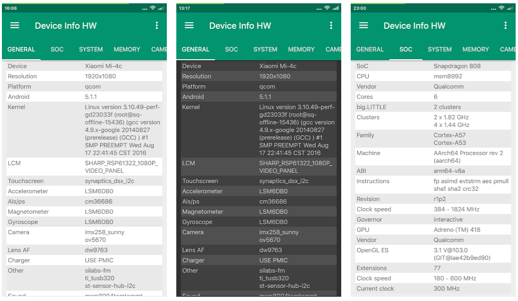
Task: Open hamburger menu on the 23:00 screen
Action: pos(364,26)
